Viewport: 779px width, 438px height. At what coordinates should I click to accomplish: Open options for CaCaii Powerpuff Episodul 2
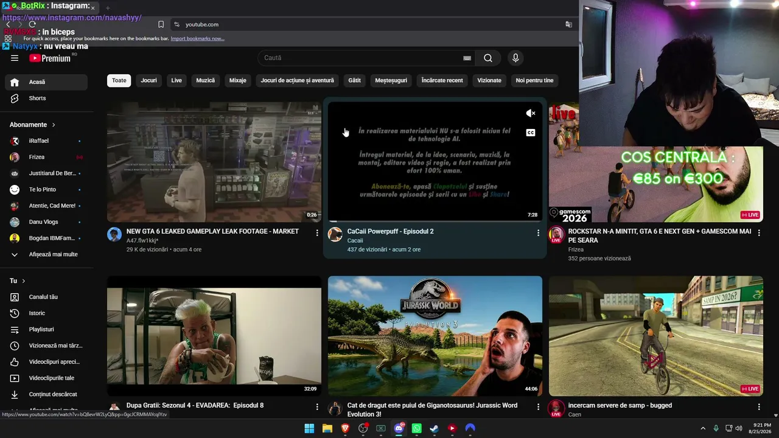(538, 232)
